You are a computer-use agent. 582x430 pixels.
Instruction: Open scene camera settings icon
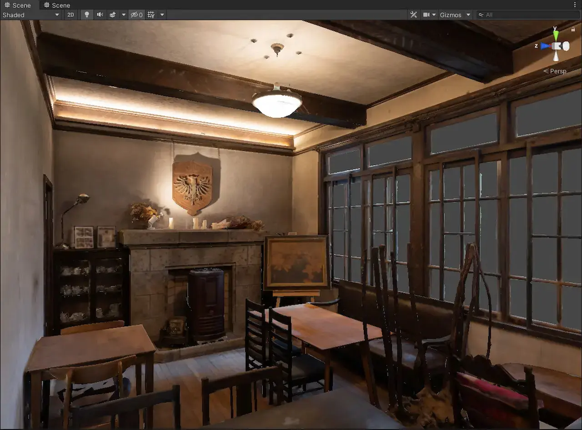pos(426,15)
